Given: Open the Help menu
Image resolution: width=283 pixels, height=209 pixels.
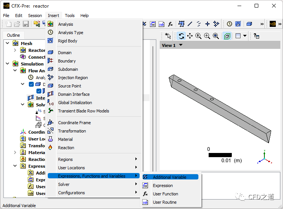Looking at the screenshot, I should 85,16.
